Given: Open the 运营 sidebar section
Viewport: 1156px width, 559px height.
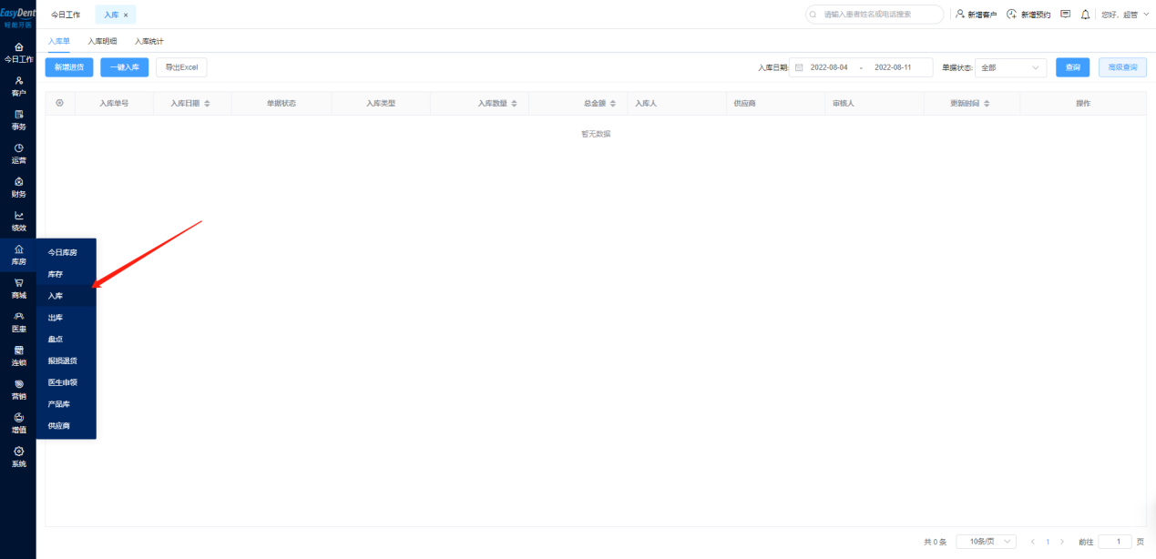Looking at the screenshot, I should pos(18,154).
